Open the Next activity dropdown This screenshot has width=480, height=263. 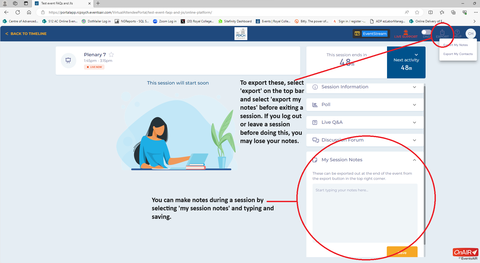coord(416,55)
